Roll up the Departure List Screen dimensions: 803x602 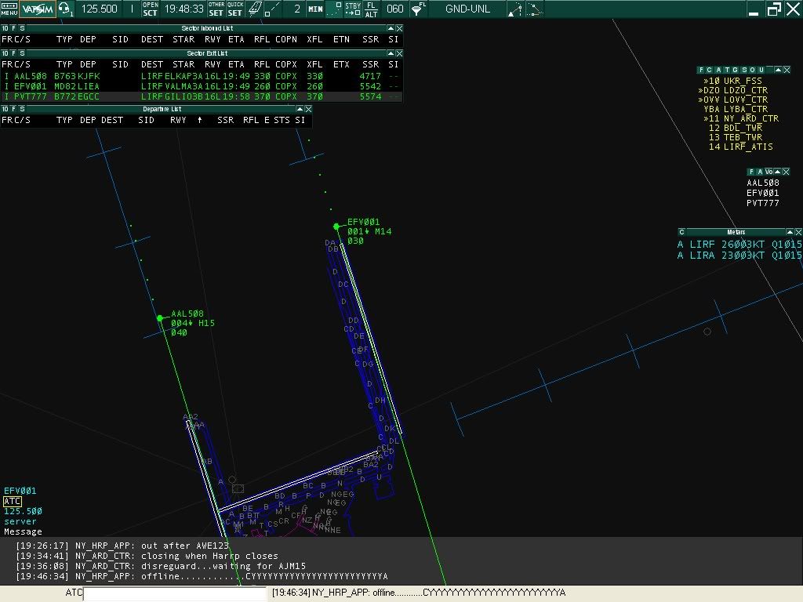point(300,109)
